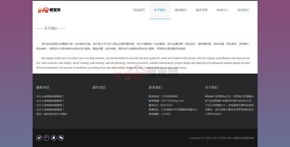Image resolution: width=290 pixels, height=147 pixels.
Task: Click the 服务QQ number 85427414
Action: tap(166, 105)
